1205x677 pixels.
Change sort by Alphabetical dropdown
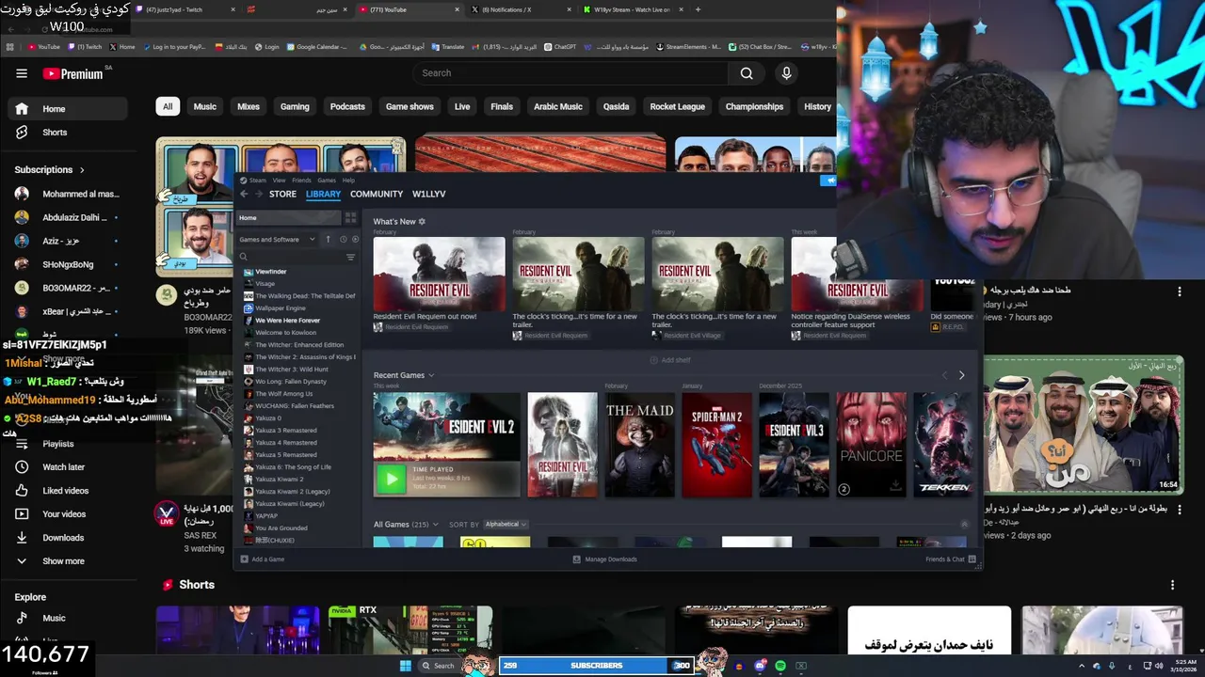click(506, 524)
